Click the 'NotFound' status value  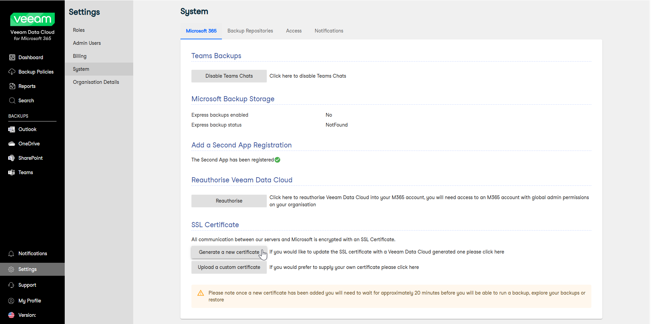click(337, 125)
